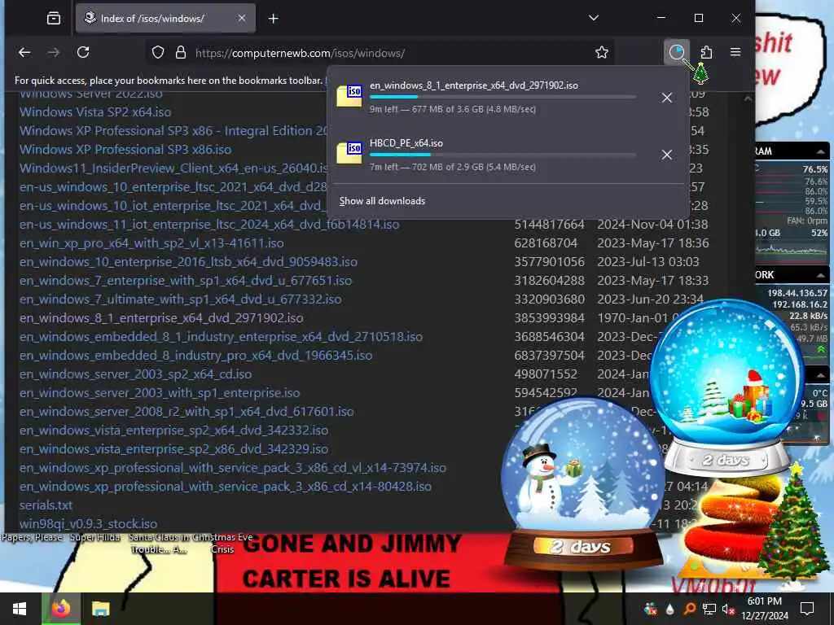The image size is (834, 625).
Task: Open the extensions puzzle icon
Action: tap(706, 52)
